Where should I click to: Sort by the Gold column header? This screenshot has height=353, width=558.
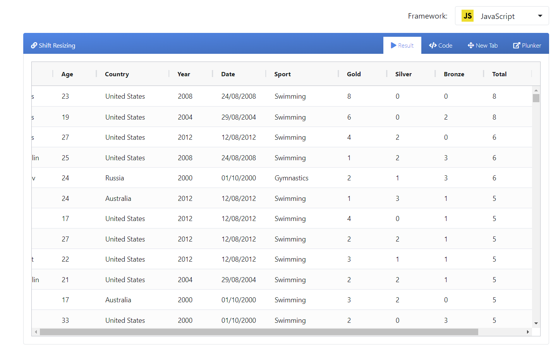point(354,74)
